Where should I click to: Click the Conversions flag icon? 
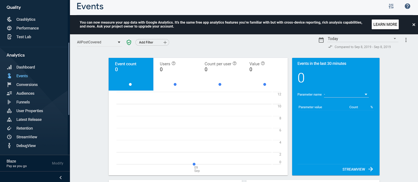tap(9, 84)
